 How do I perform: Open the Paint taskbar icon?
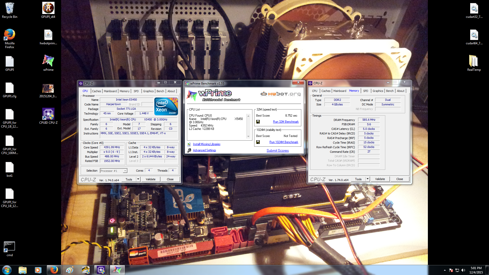70,270
